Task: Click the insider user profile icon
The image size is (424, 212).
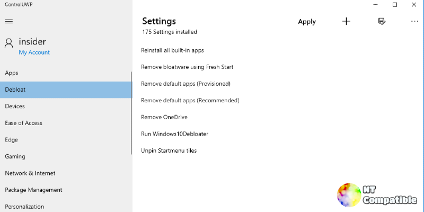Action: click(x=9, y=43)
